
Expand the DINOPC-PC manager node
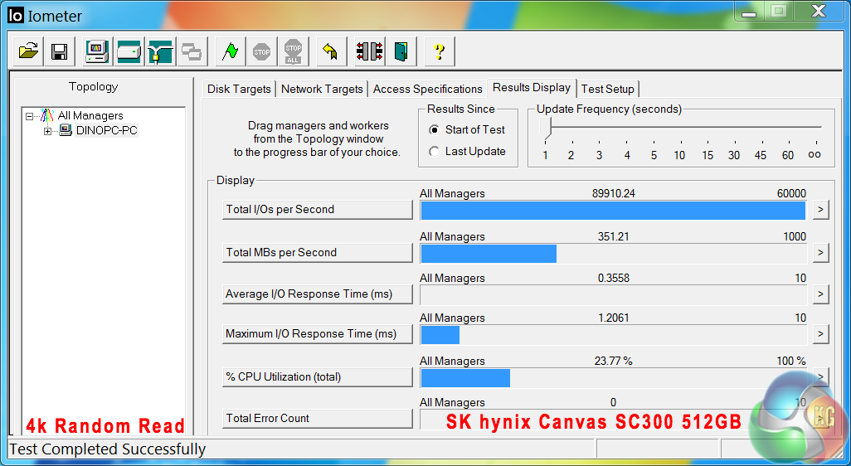pos(48,131)
